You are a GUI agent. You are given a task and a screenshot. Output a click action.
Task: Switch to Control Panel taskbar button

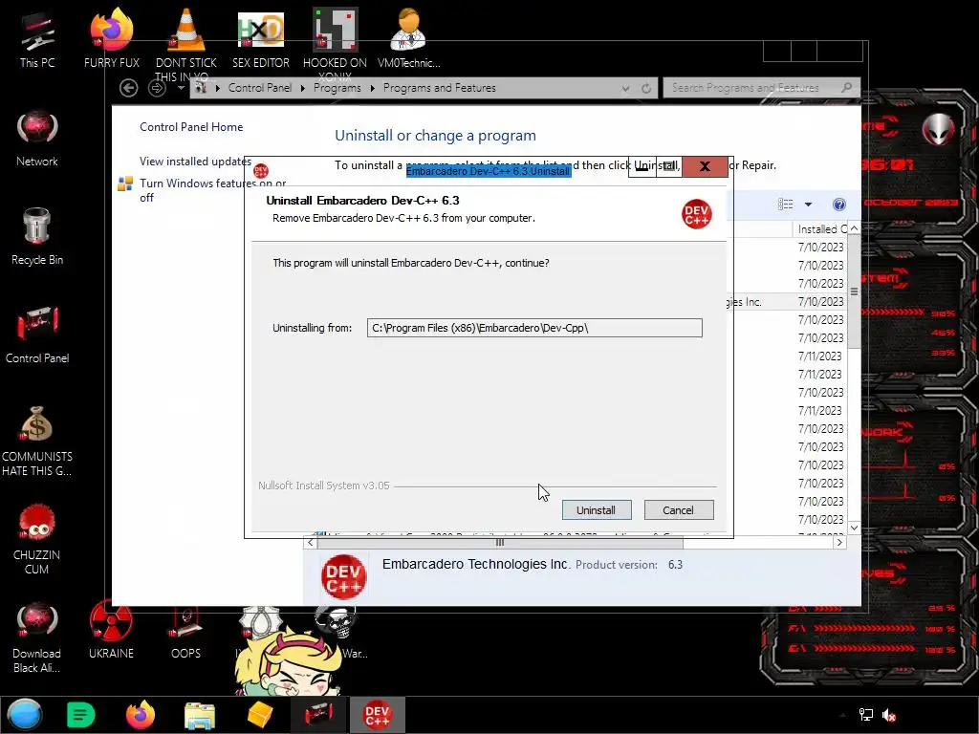pyautogui.click(x=319, y=715)
